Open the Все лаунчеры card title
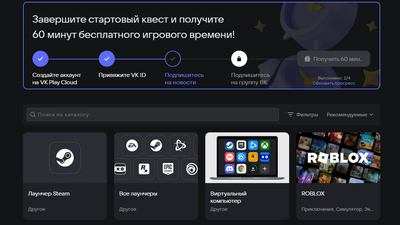Screen dimensions: 400x225 pyautogui.click(x=138, y=194)
